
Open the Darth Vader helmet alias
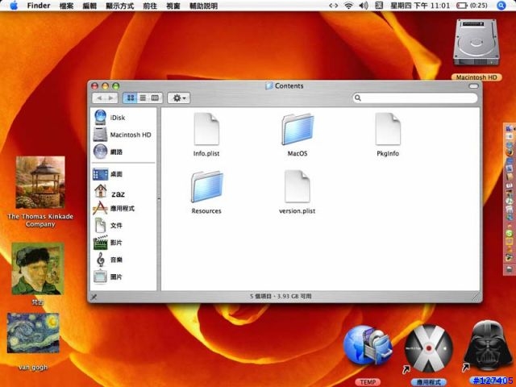point(488,346)
